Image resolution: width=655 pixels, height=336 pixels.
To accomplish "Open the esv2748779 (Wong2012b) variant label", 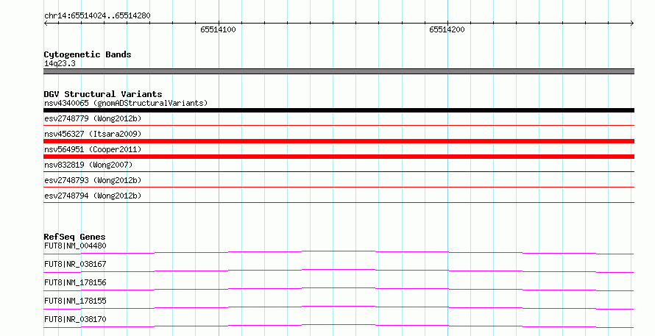I will (93, 118).
